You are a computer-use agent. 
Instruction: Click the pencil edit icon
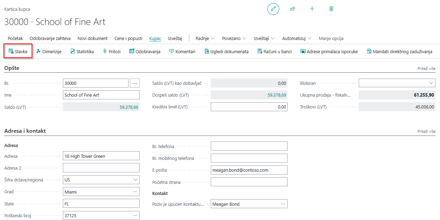pos(273,9)
